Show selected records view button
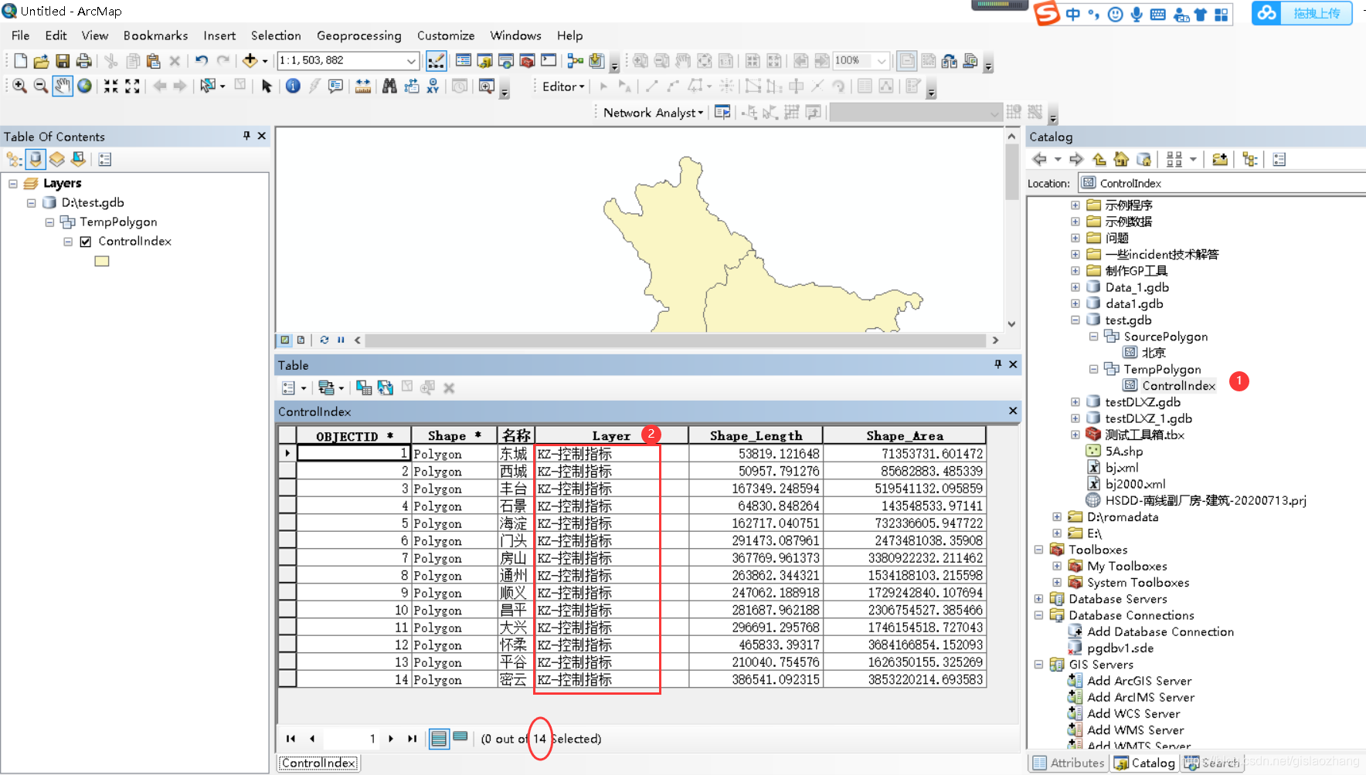This screenshot has height=775, width=1366. [x=460, y=737]
